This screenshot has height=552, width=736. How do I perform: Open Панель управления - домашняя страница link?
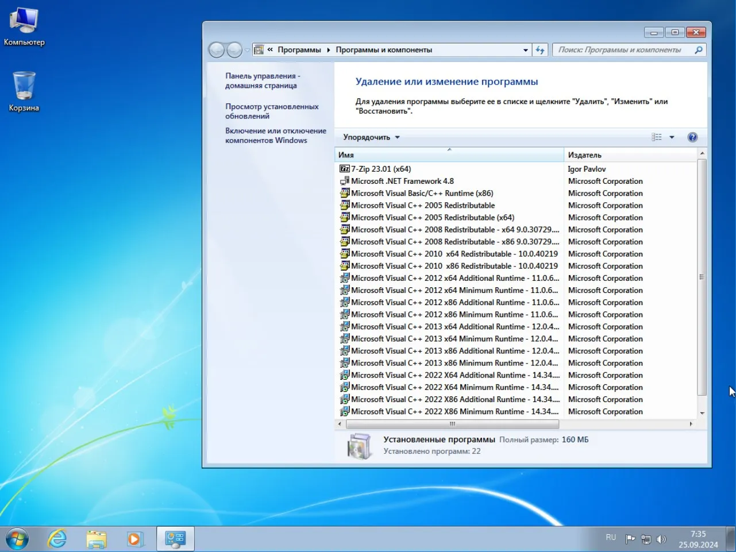262,80
